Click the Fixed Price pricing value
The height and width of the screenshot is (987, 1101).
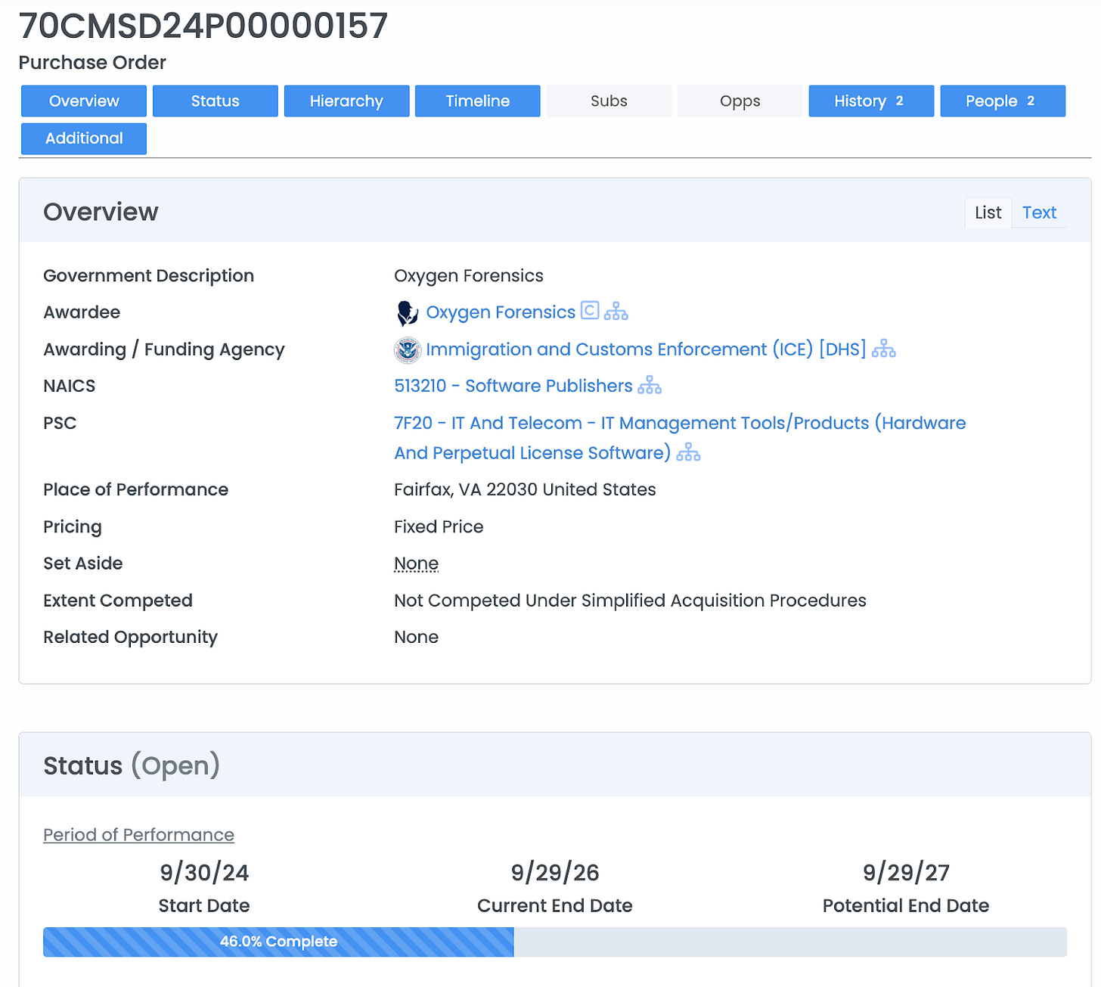(x=439, y=527)
